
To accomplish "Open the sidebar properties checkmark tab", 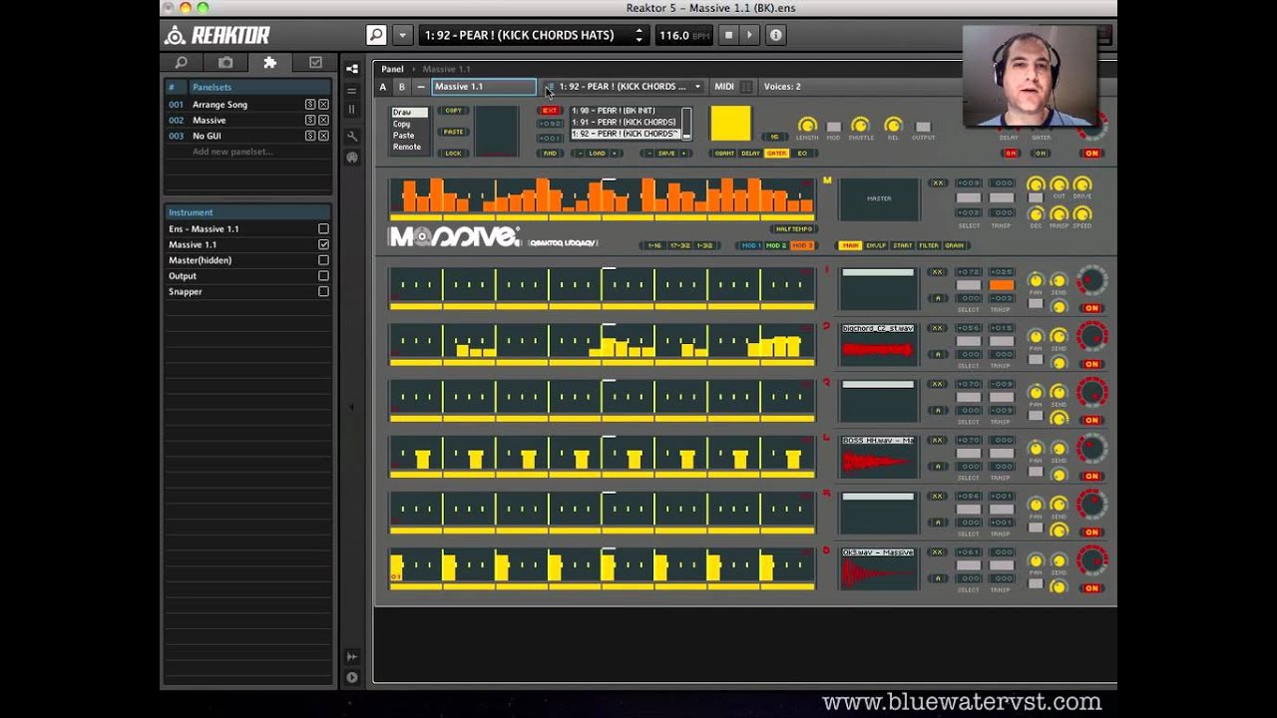I will [x=315, y=63].
